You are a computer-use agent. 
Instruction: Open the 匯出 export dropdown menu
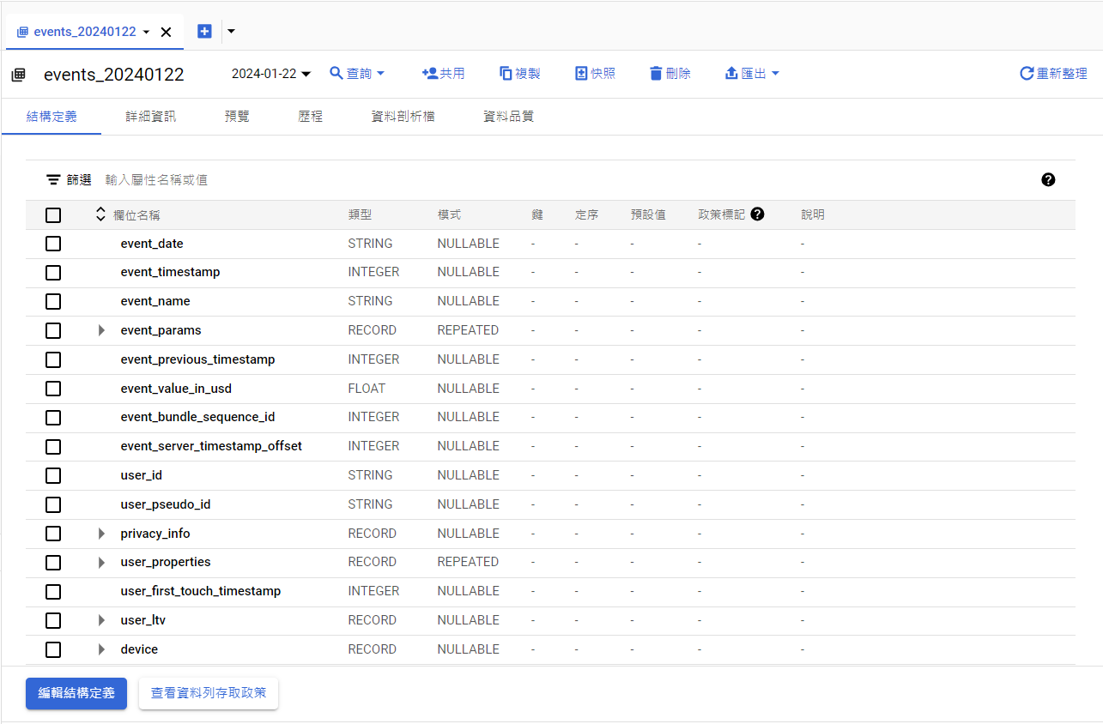(752, 74)
